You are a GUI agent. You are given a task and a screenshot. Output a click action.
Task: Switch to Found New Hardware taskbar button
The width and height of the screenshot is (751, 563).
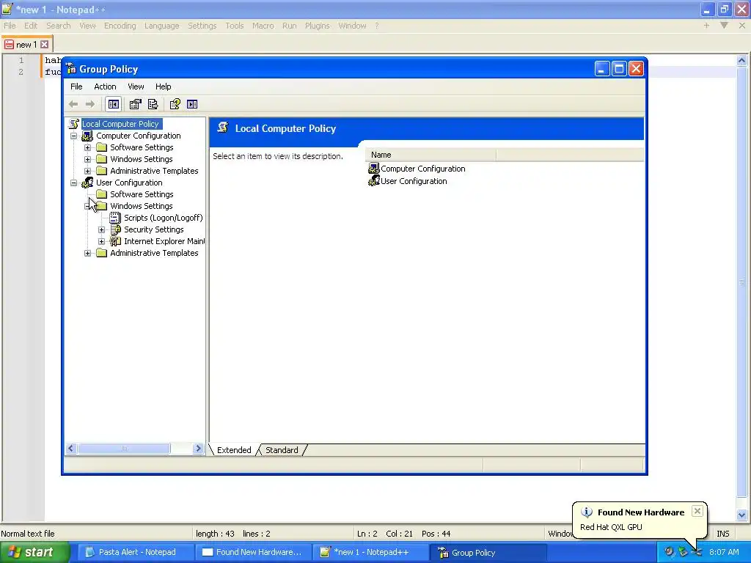click(252, 553)
